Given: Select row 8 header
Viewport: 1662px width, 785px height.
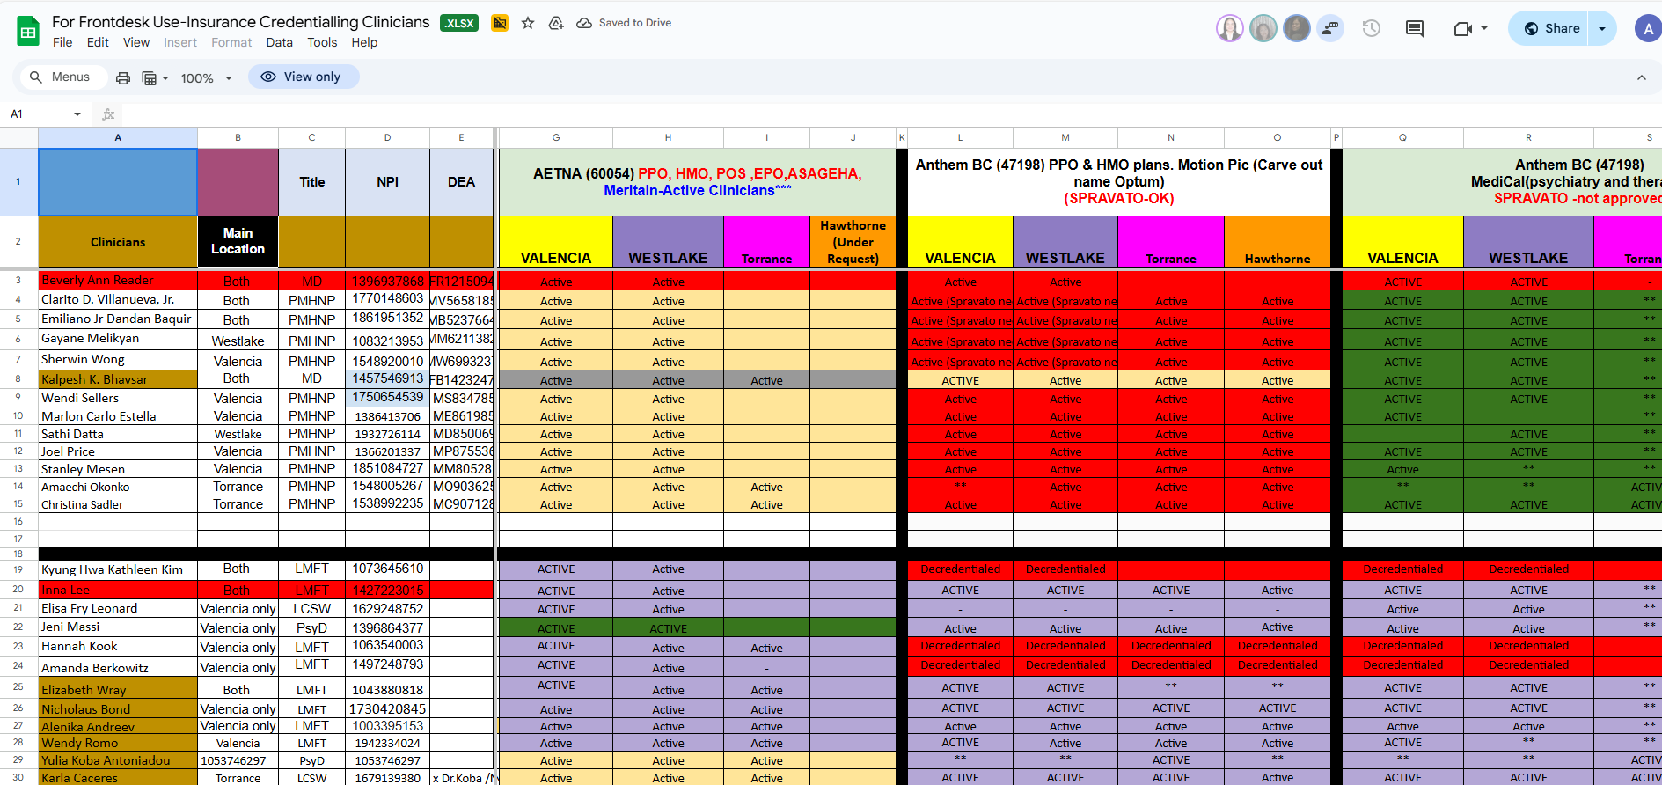Looking at the screenshot, I should tap(18, 379).
